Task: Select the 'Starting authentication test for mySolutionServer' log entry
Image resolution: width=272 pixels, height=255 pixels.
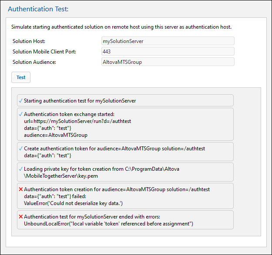Action: (80, 101)
